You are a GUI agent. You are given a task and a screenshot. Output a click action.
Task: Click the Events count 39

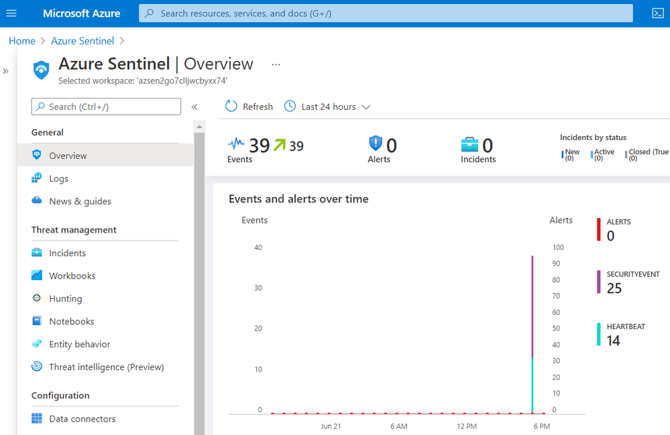pyautogui.click(x=260, y=145)
